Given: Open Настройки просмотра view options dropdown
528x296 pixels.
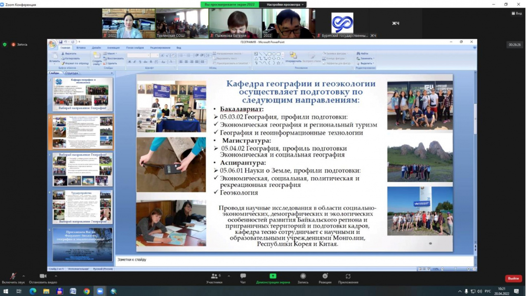Looking at the screenshot, I should point(285,5).
